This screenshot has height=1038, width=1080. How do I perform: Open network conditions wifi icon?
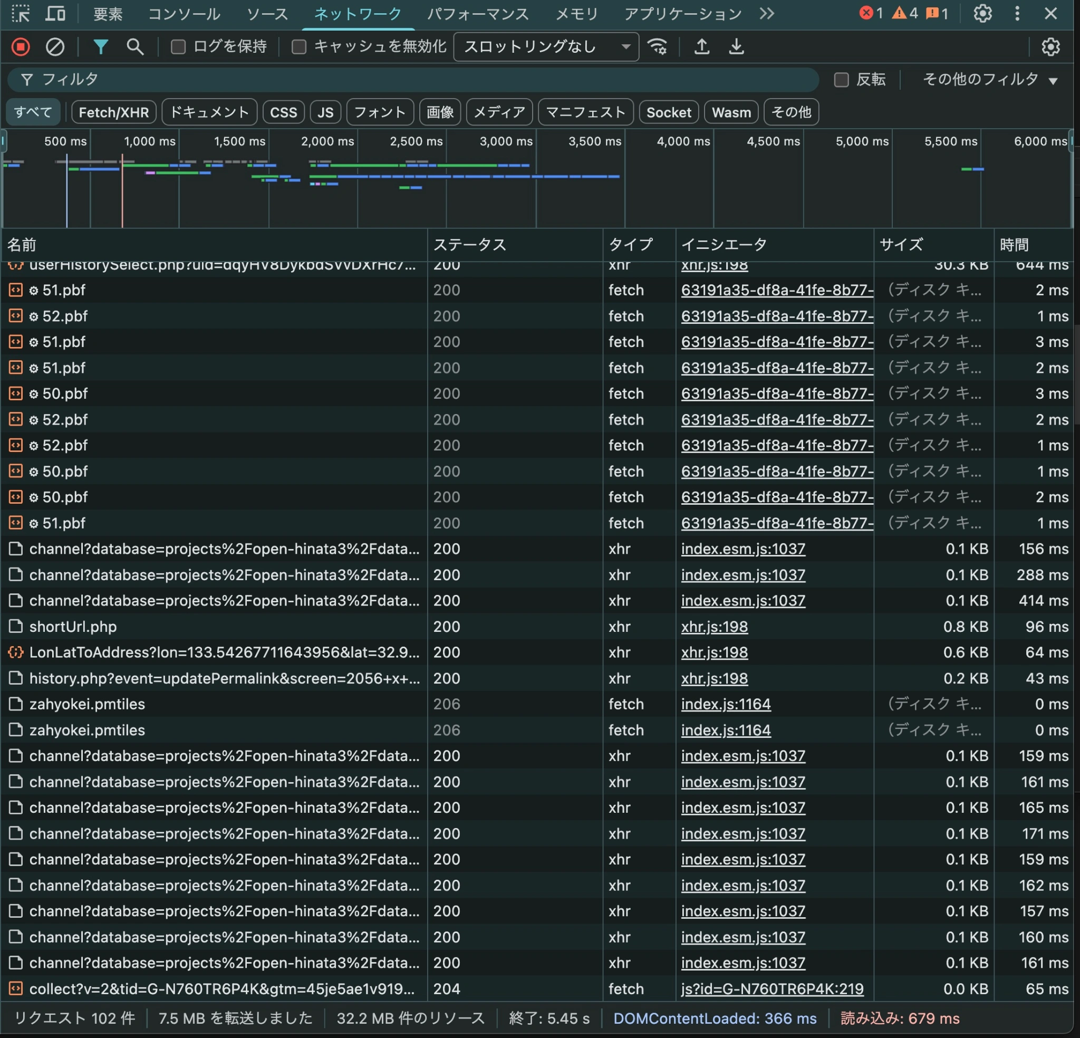658,47
